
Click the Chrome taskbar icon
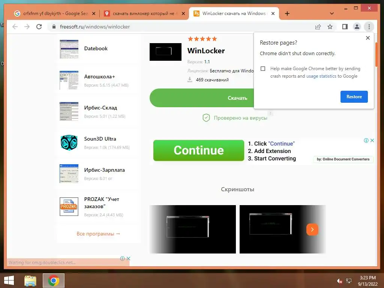pyautogui.click(x=54, y=280)
